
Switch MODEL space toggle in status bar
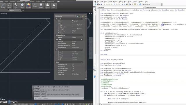pos(32,104)
